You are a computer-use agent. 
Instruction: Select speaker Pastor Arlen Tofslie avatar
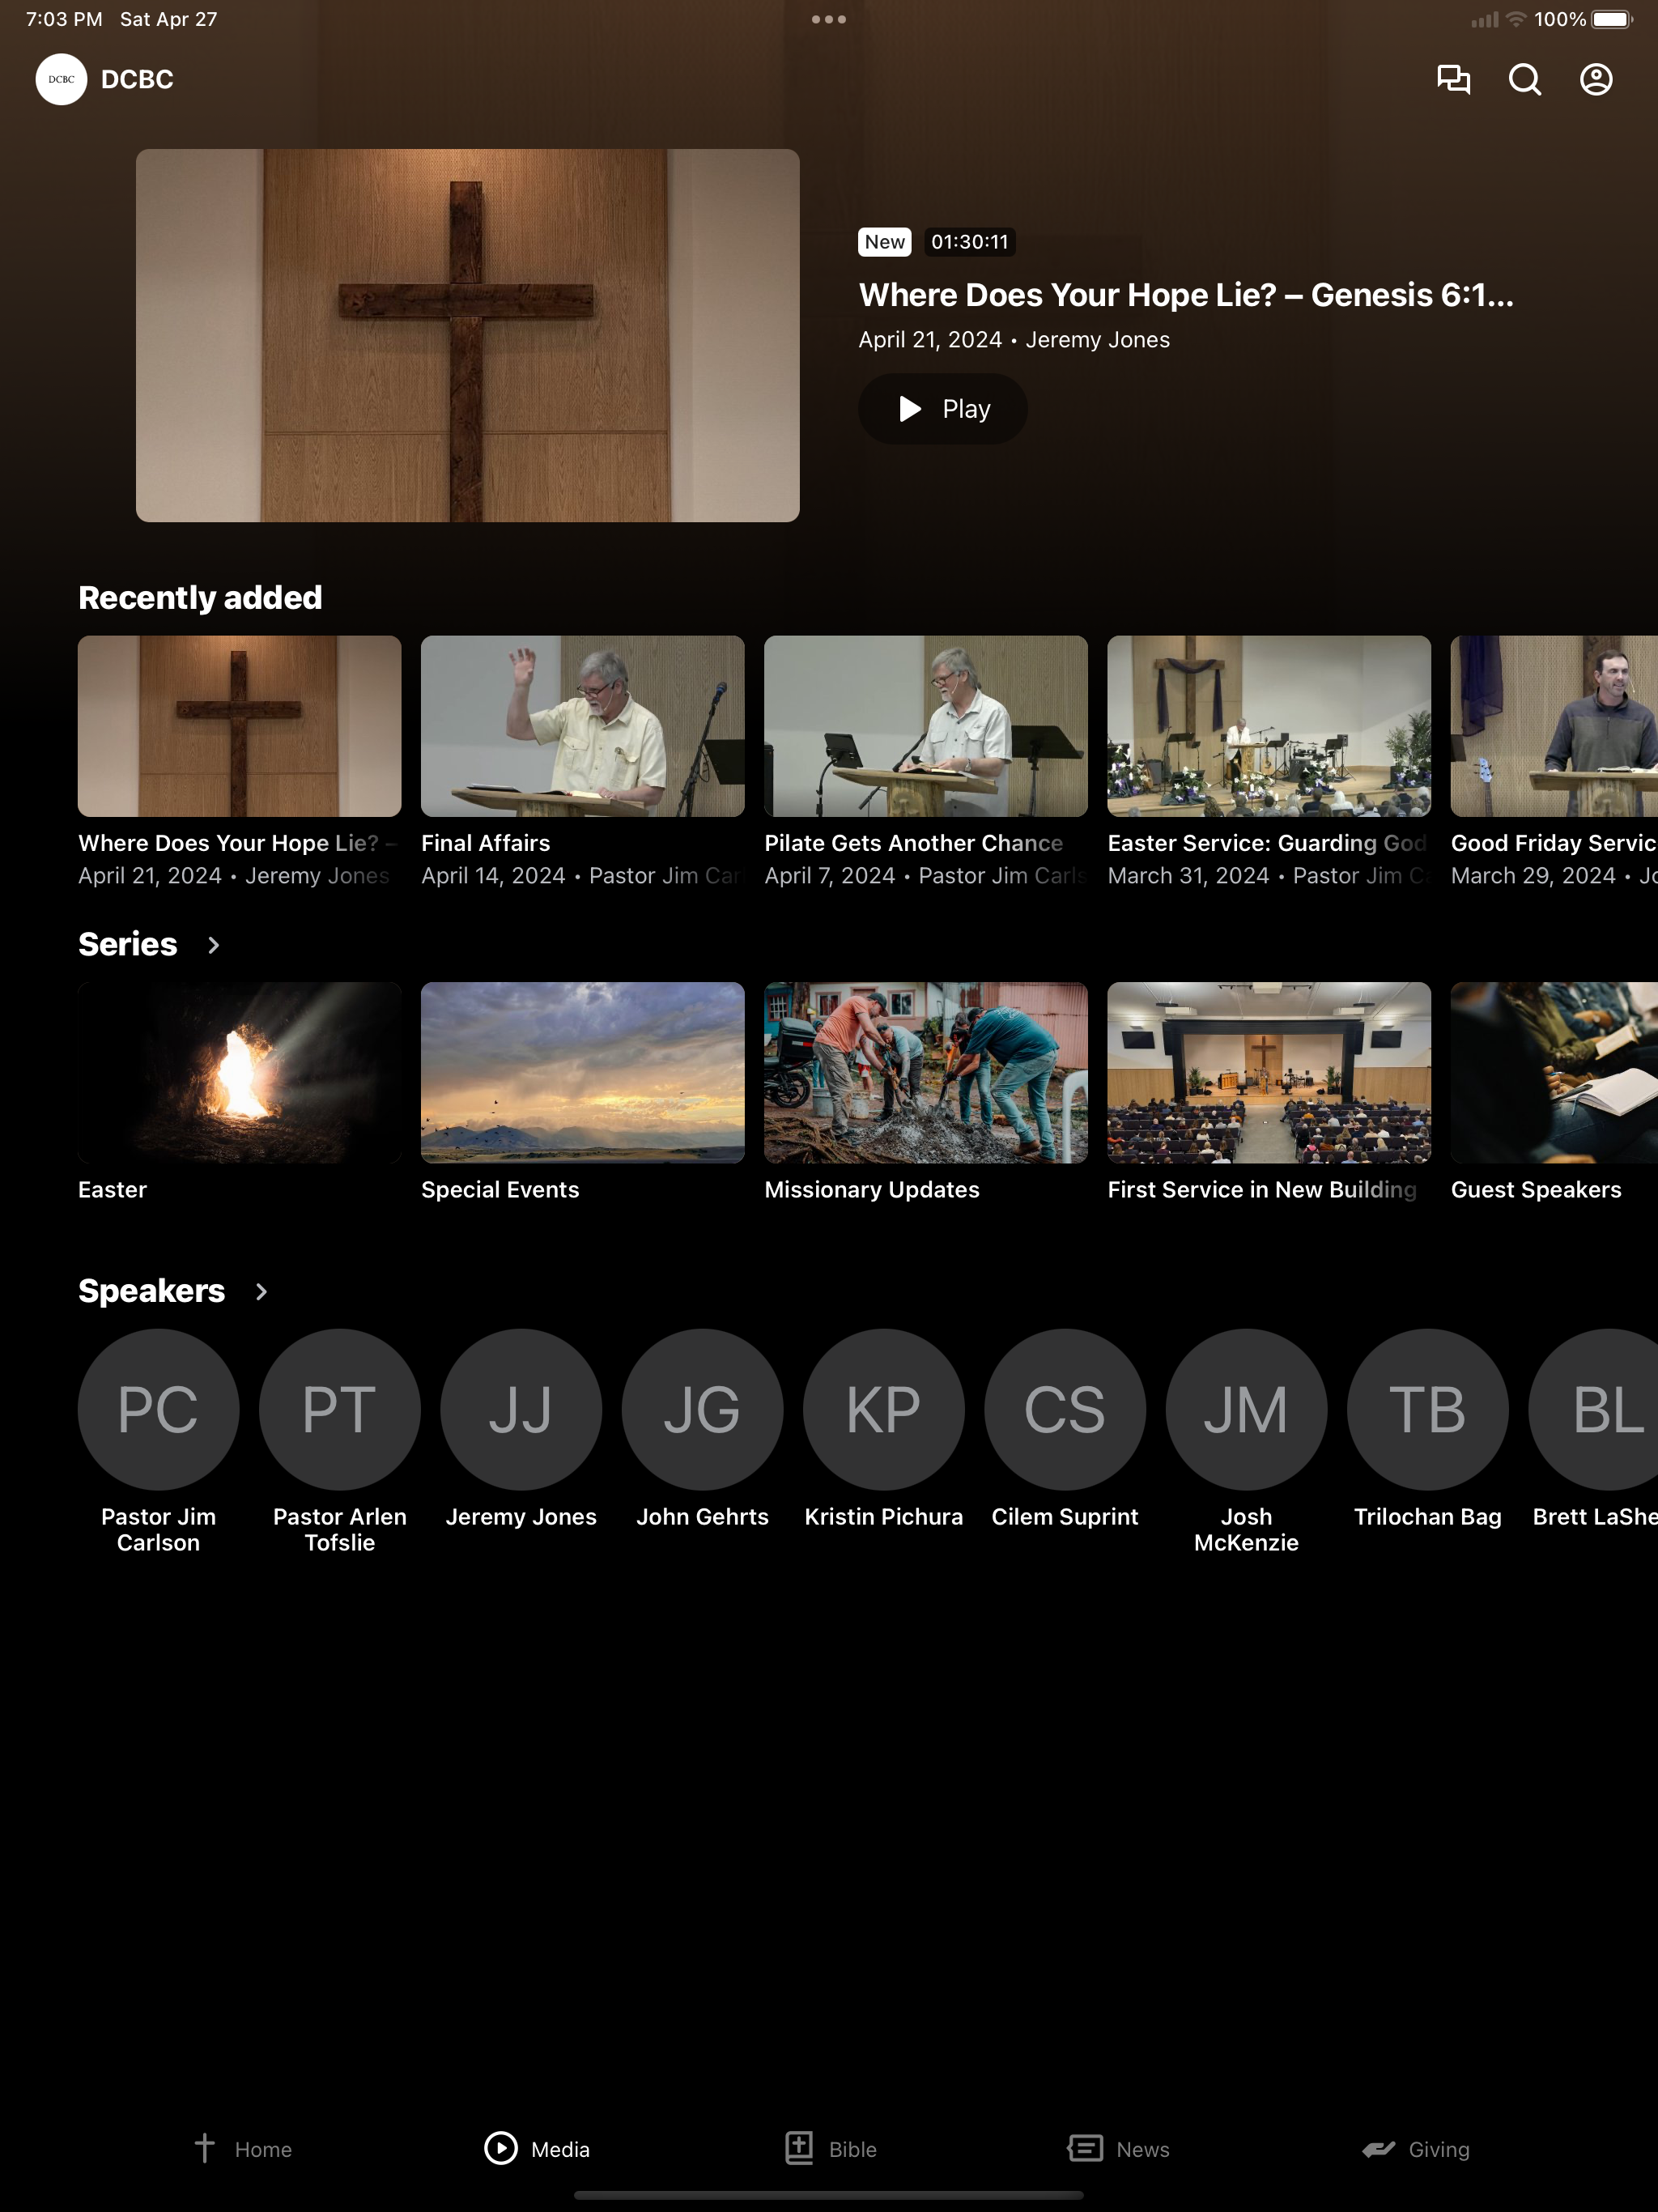[x=340, y=1409]
